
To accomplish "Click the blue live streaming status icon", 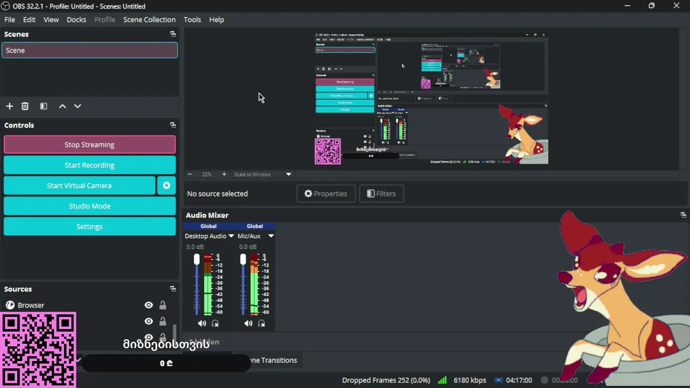I will [x=499, y=380].
